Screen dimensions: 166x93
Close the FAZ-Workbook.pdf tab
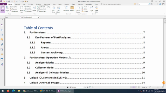coord(39,17)
